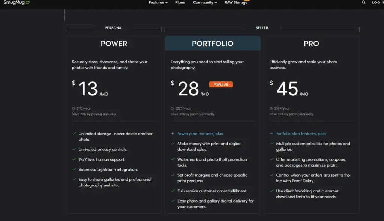Choose the PRO plan title

pos(311,44)
